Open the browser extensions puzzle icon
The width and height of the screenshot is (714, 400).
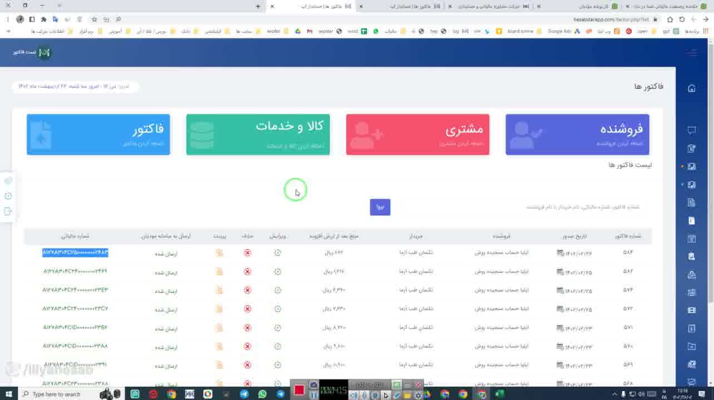pyautogui.click(x=43, y=19)
